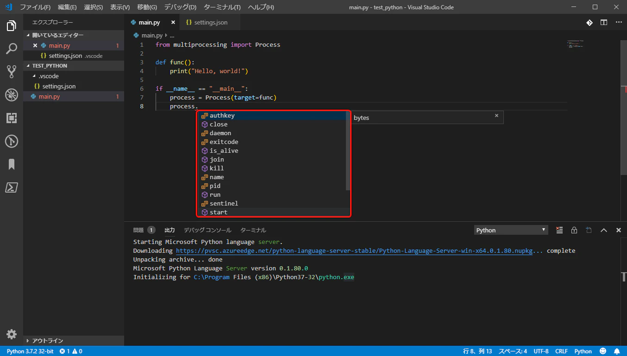This screenshot has width=627, height=356.
Task: Open the Python output channel dropdown
Action: (x=511, y=230)
